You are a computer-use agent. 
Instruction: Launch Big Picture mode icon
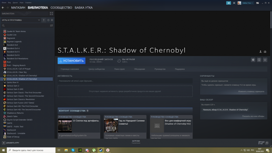click(257, 3)
